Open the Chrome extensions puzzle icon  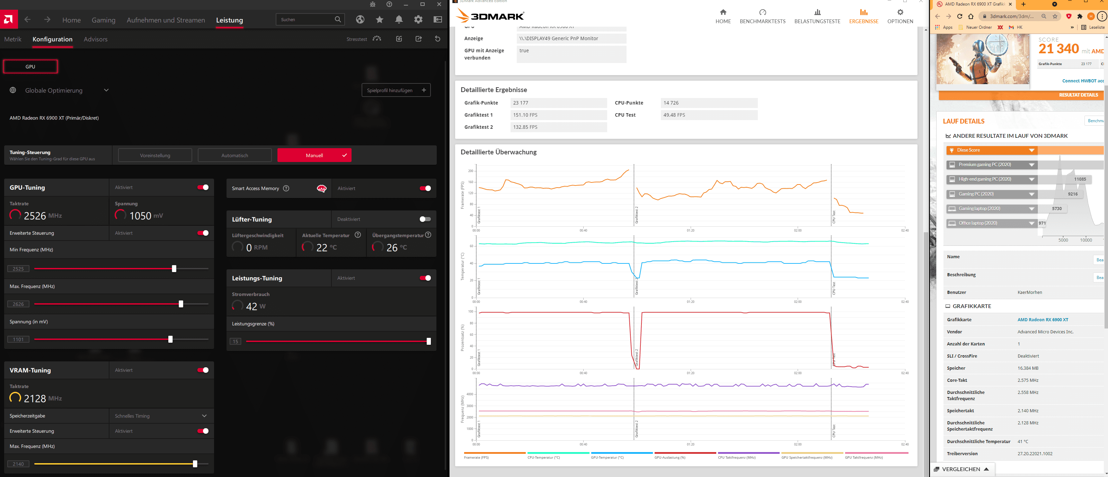tap(1080, 16)
